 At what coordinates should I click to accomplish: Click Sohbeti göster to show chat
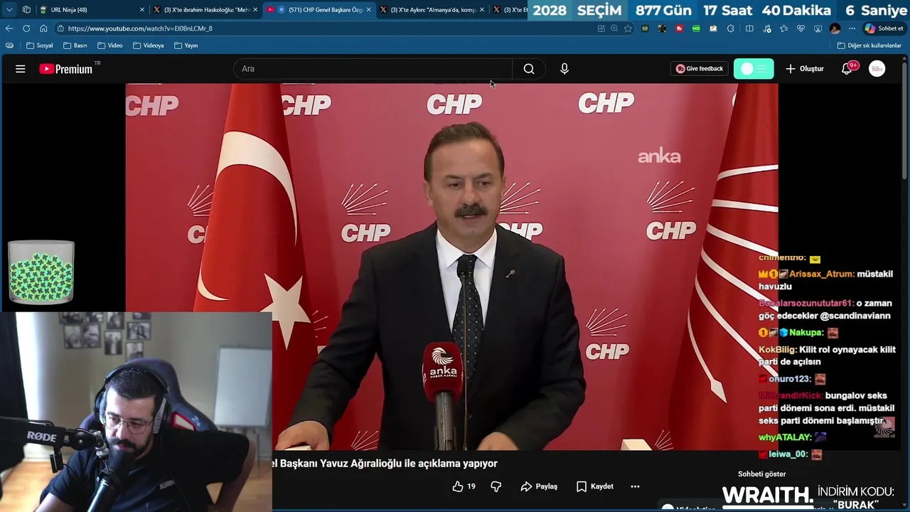click(x=761, y=474)
